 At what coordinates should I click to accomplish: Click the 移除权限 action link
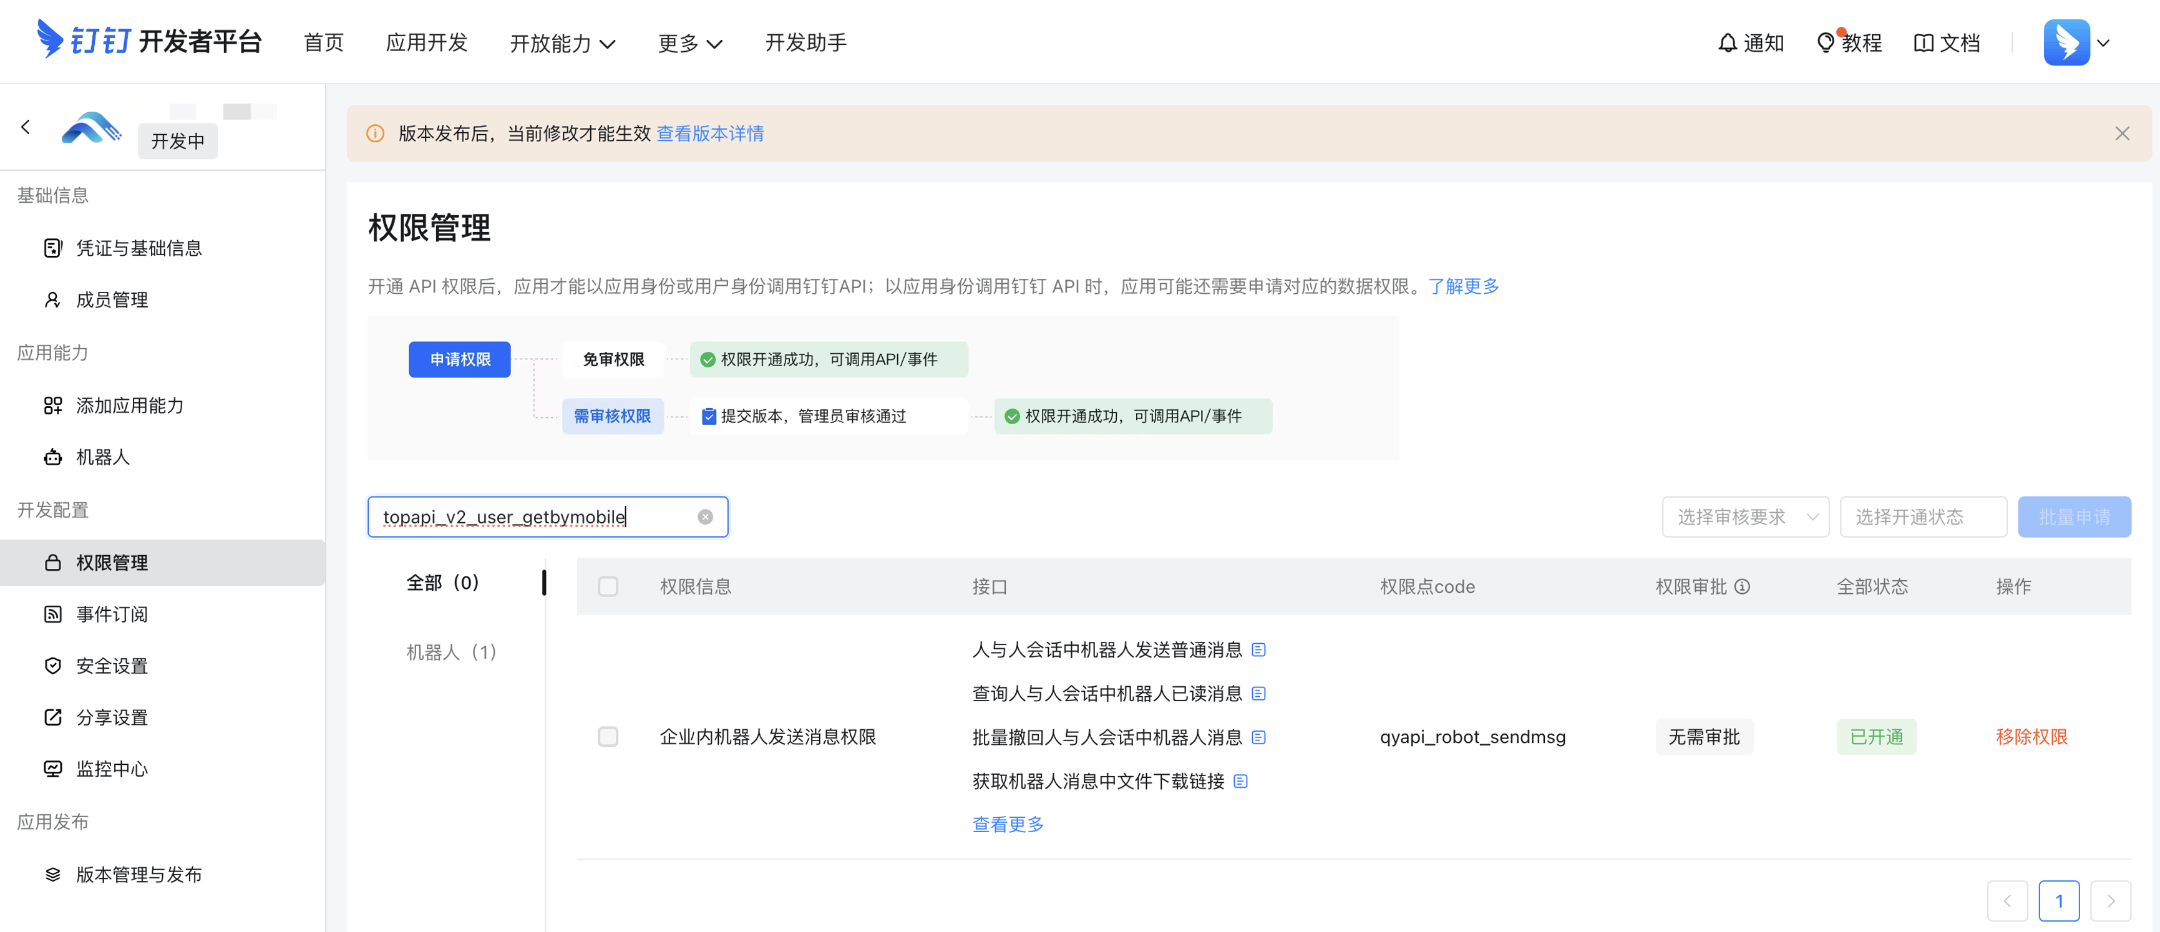(2031, 737)
